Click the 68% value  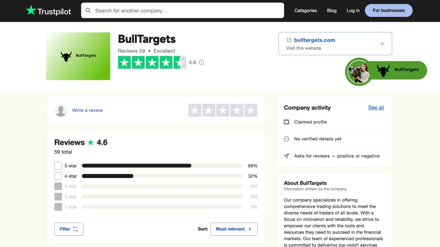[253, 166]
